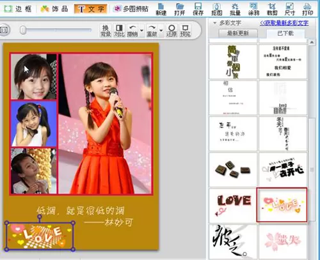Click the 撤销 undo icon

132,31
